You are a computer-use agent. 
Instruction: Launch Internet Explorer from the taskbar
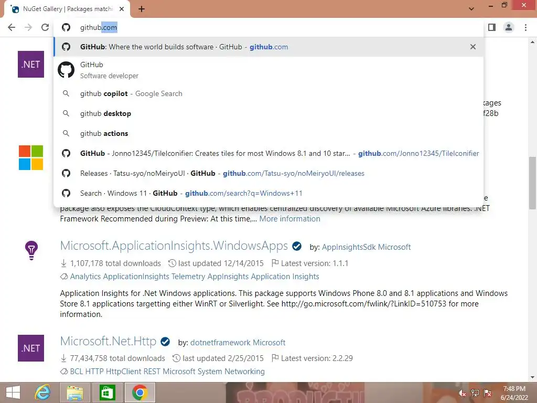pos(43,393)
